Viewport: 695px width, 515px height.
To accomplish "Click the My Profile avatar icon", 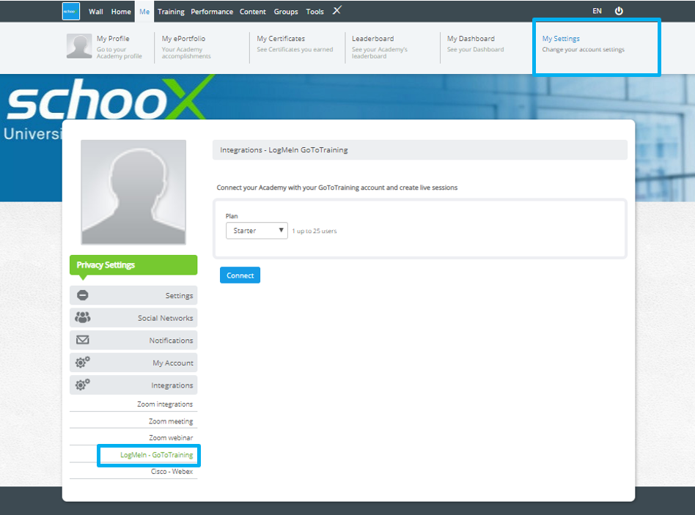I will pyautogui.click(x=79, y=46).
